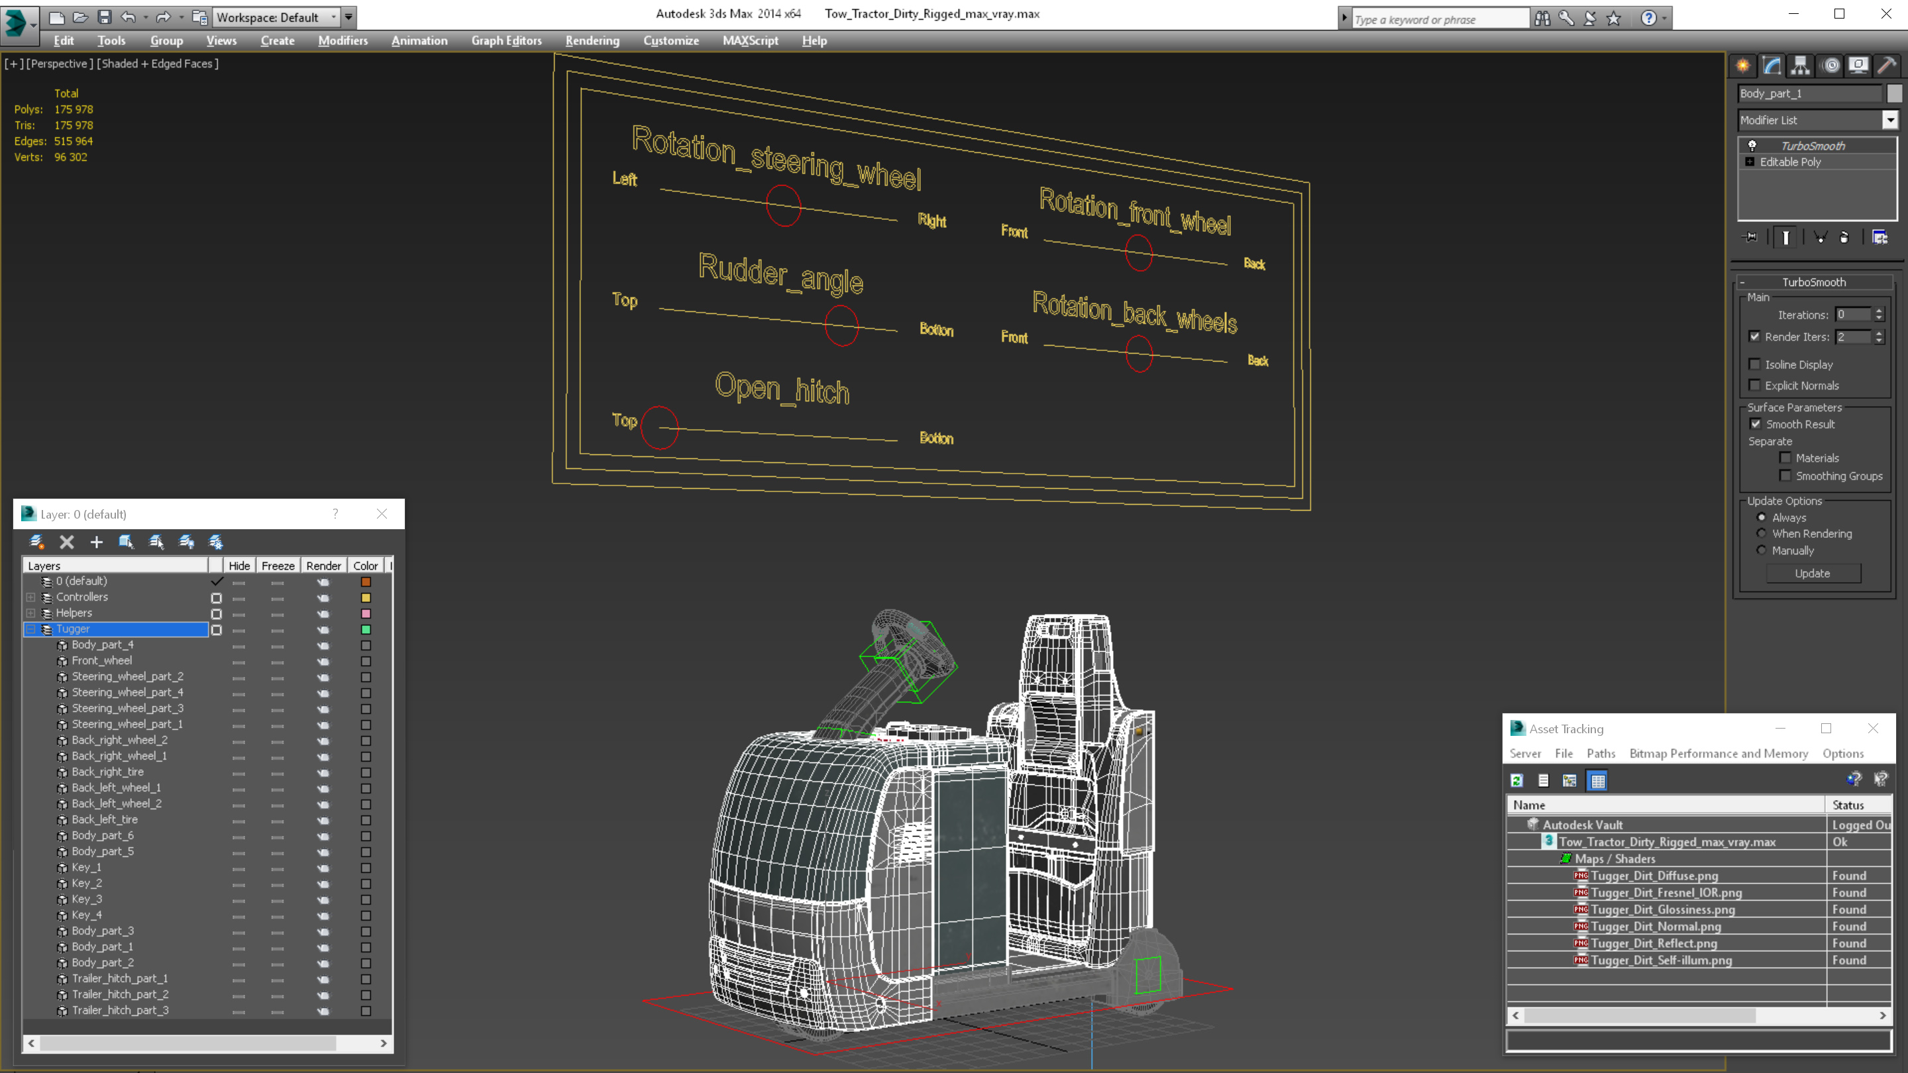Click Create New Layer icon in Layer dialog

click(x=36, y=542)
